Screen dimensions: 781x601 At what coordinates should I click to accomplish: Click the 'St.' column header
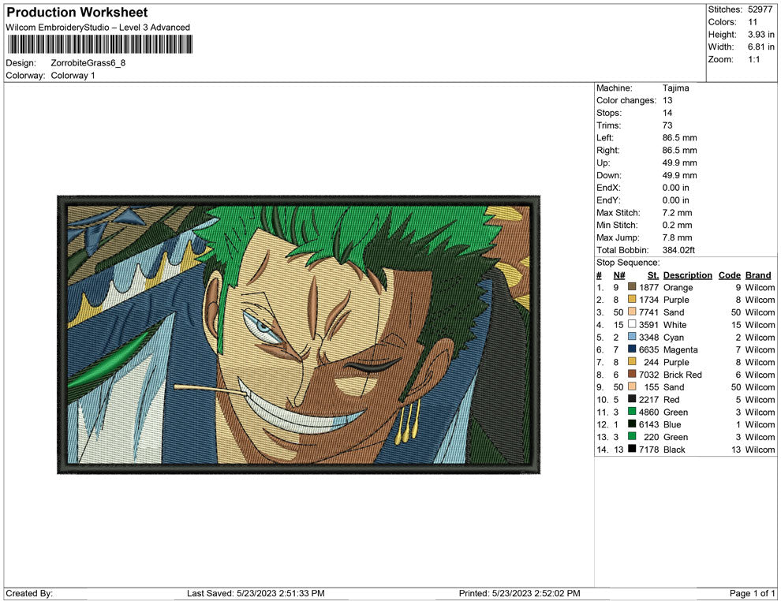[x=653, y=274]
